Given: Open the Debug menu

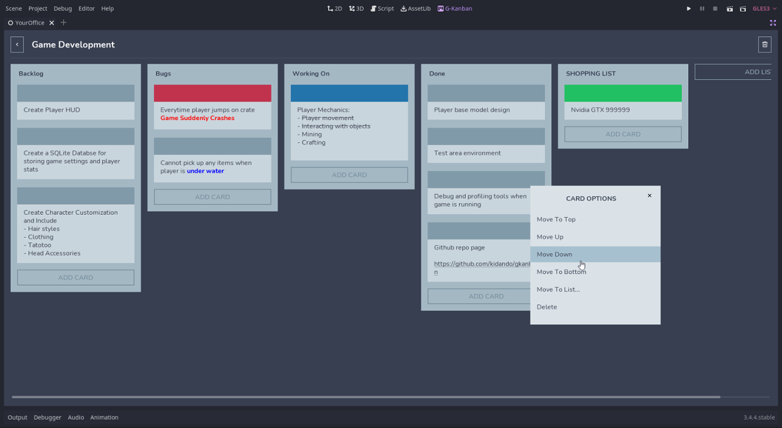Looking at the screenshot, I should tap(63, 8).
